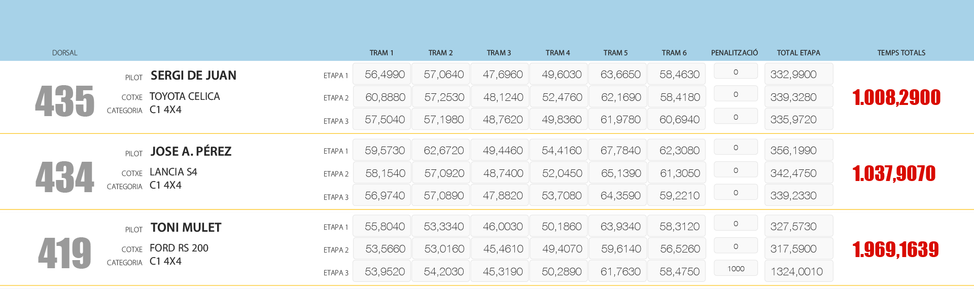Click the PENALITZACIÓ column header
The width and height of the screenshot is (974, 289).
pos(734,53)
